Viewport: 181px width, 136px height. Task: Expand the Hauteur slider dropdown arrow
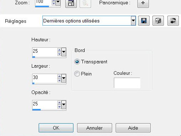point(64,52)
